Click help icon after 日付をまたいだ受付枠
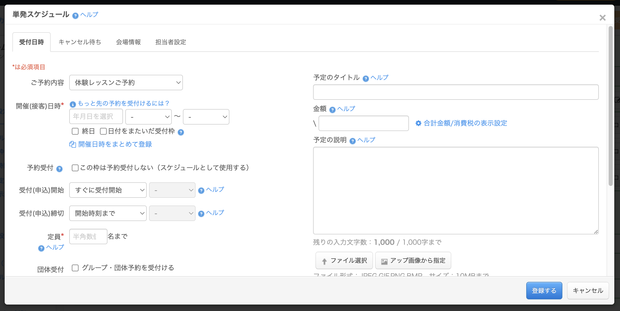620x311 pixels. click(181, 132)
